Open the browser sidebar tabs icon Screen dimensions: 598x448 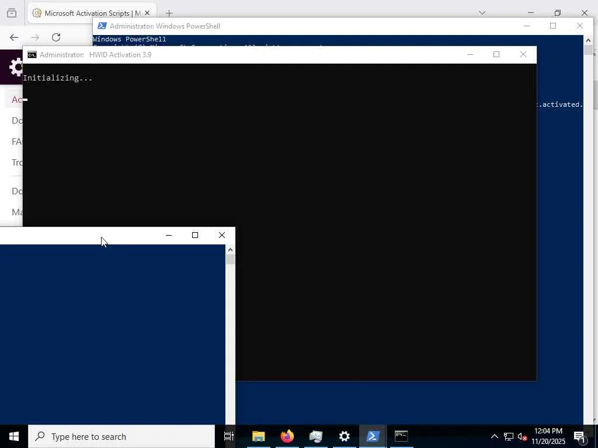[x=12, y=13]
